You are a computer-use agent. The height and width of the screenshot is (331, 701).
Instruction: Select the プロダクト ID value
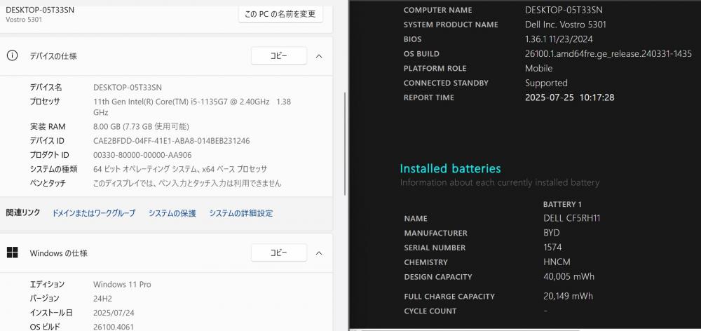point(142,155)
